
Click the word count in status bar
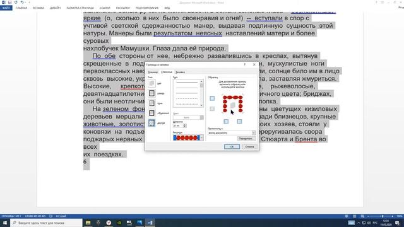pyautogui.click(x=35, y=216)
